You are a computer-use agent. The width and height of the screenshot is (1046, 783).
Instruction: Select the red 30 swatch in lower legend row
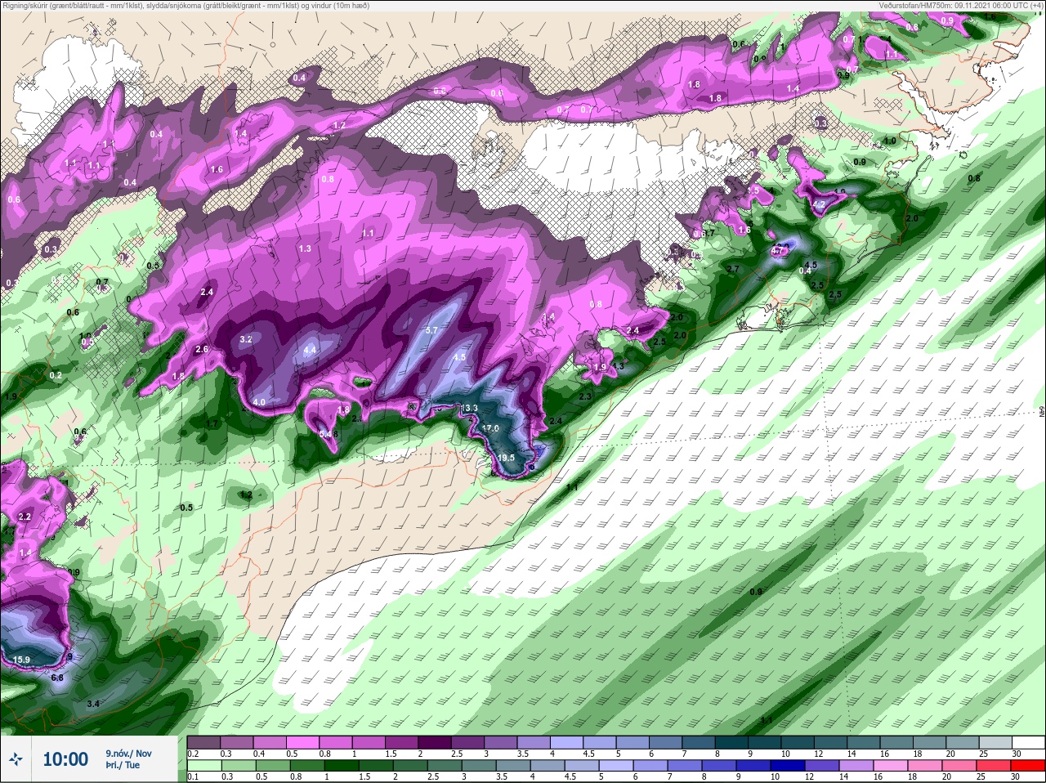(1027, 766)
